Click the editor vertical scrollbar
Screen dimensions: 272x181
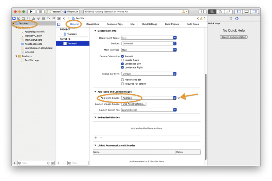coord(206,117)
